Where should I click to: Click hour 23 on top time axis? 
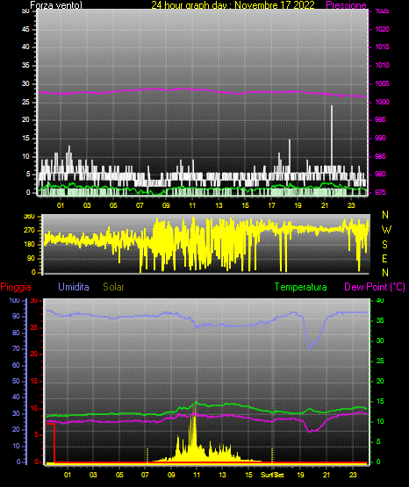351,205
